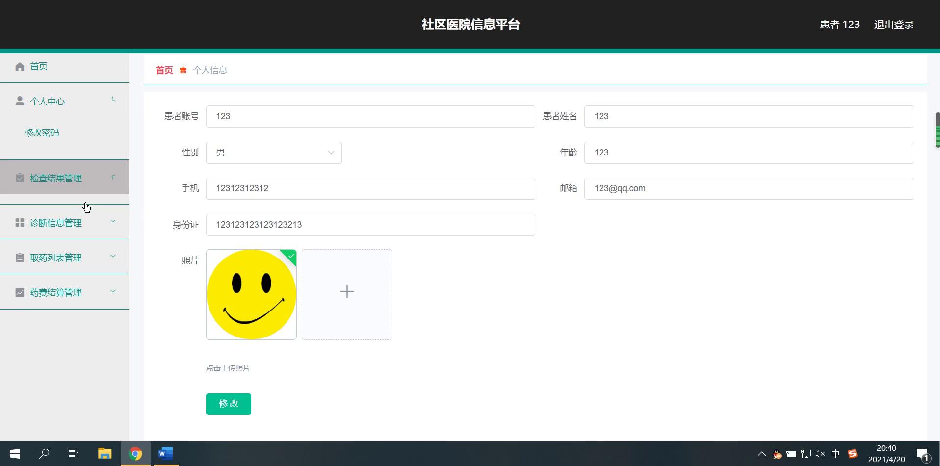Screen dimensions: 940x466
Task: Expand the 药费结算管理 chevron
Action: coord(113,291)
